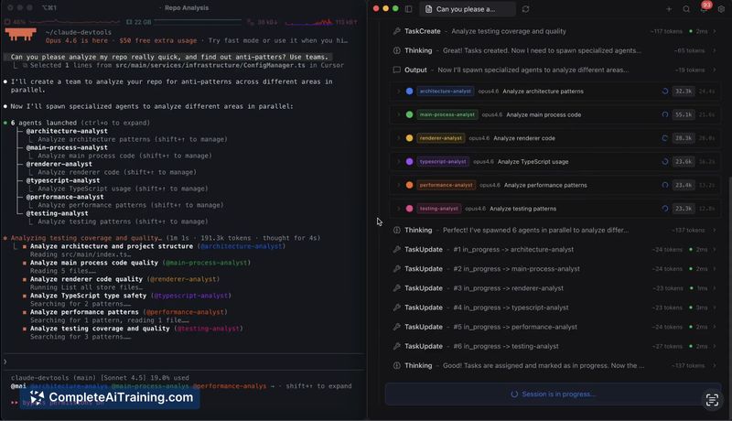Screen dimensions: 732x421
Task: Expand the TaskCreate row with its right chevron
Action: 715,31
